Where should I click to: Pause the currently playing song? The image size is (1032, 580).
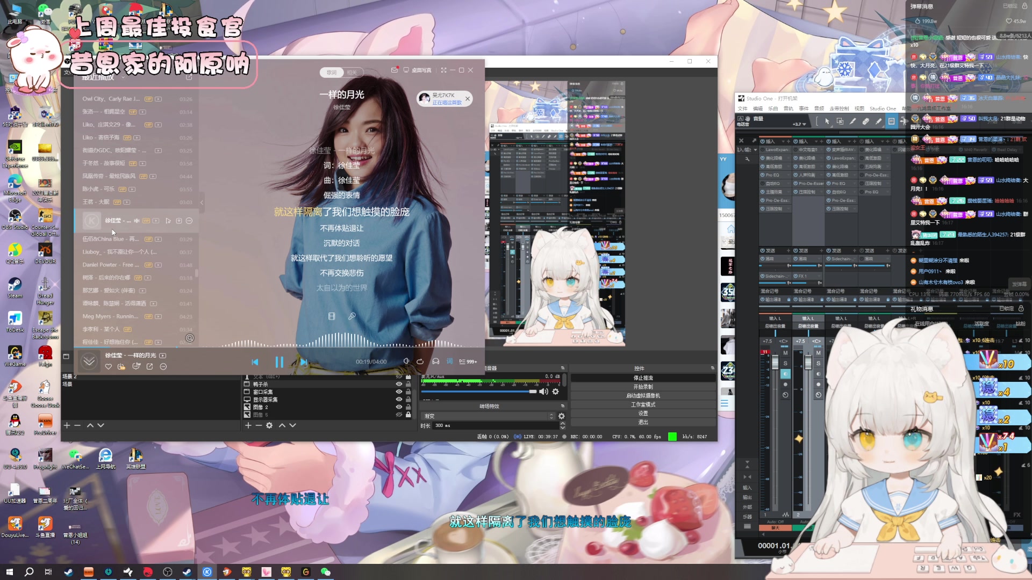279,362
